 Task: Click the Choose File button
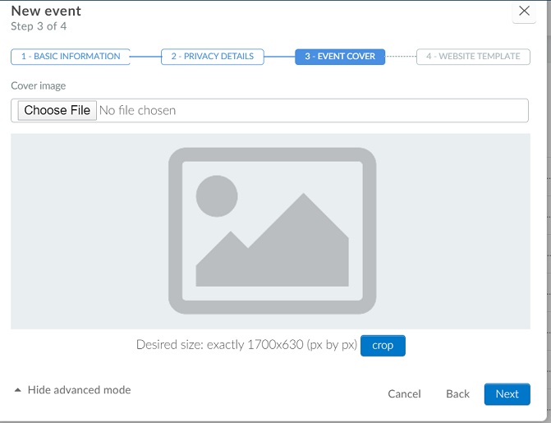tap(57, 110)
